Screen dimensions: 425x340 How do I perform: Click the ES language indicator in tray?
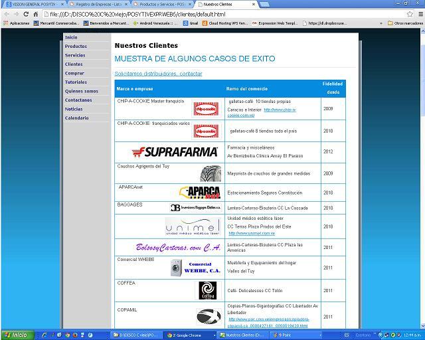tap(347, 335)
